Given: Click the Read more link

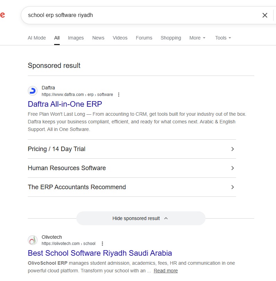Looking at the screenshot, I should 166,271.
